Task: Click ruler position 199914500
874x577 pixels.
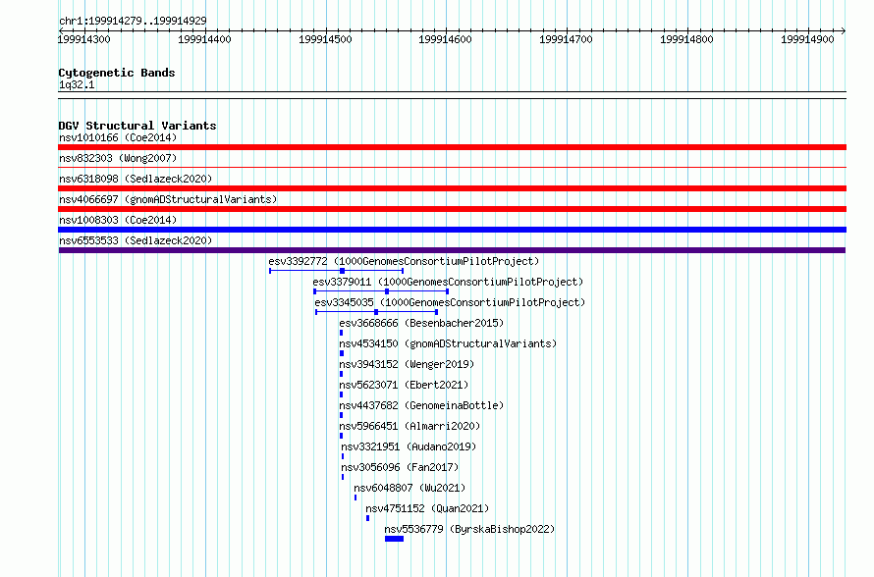Action: [x=325, y=39]
